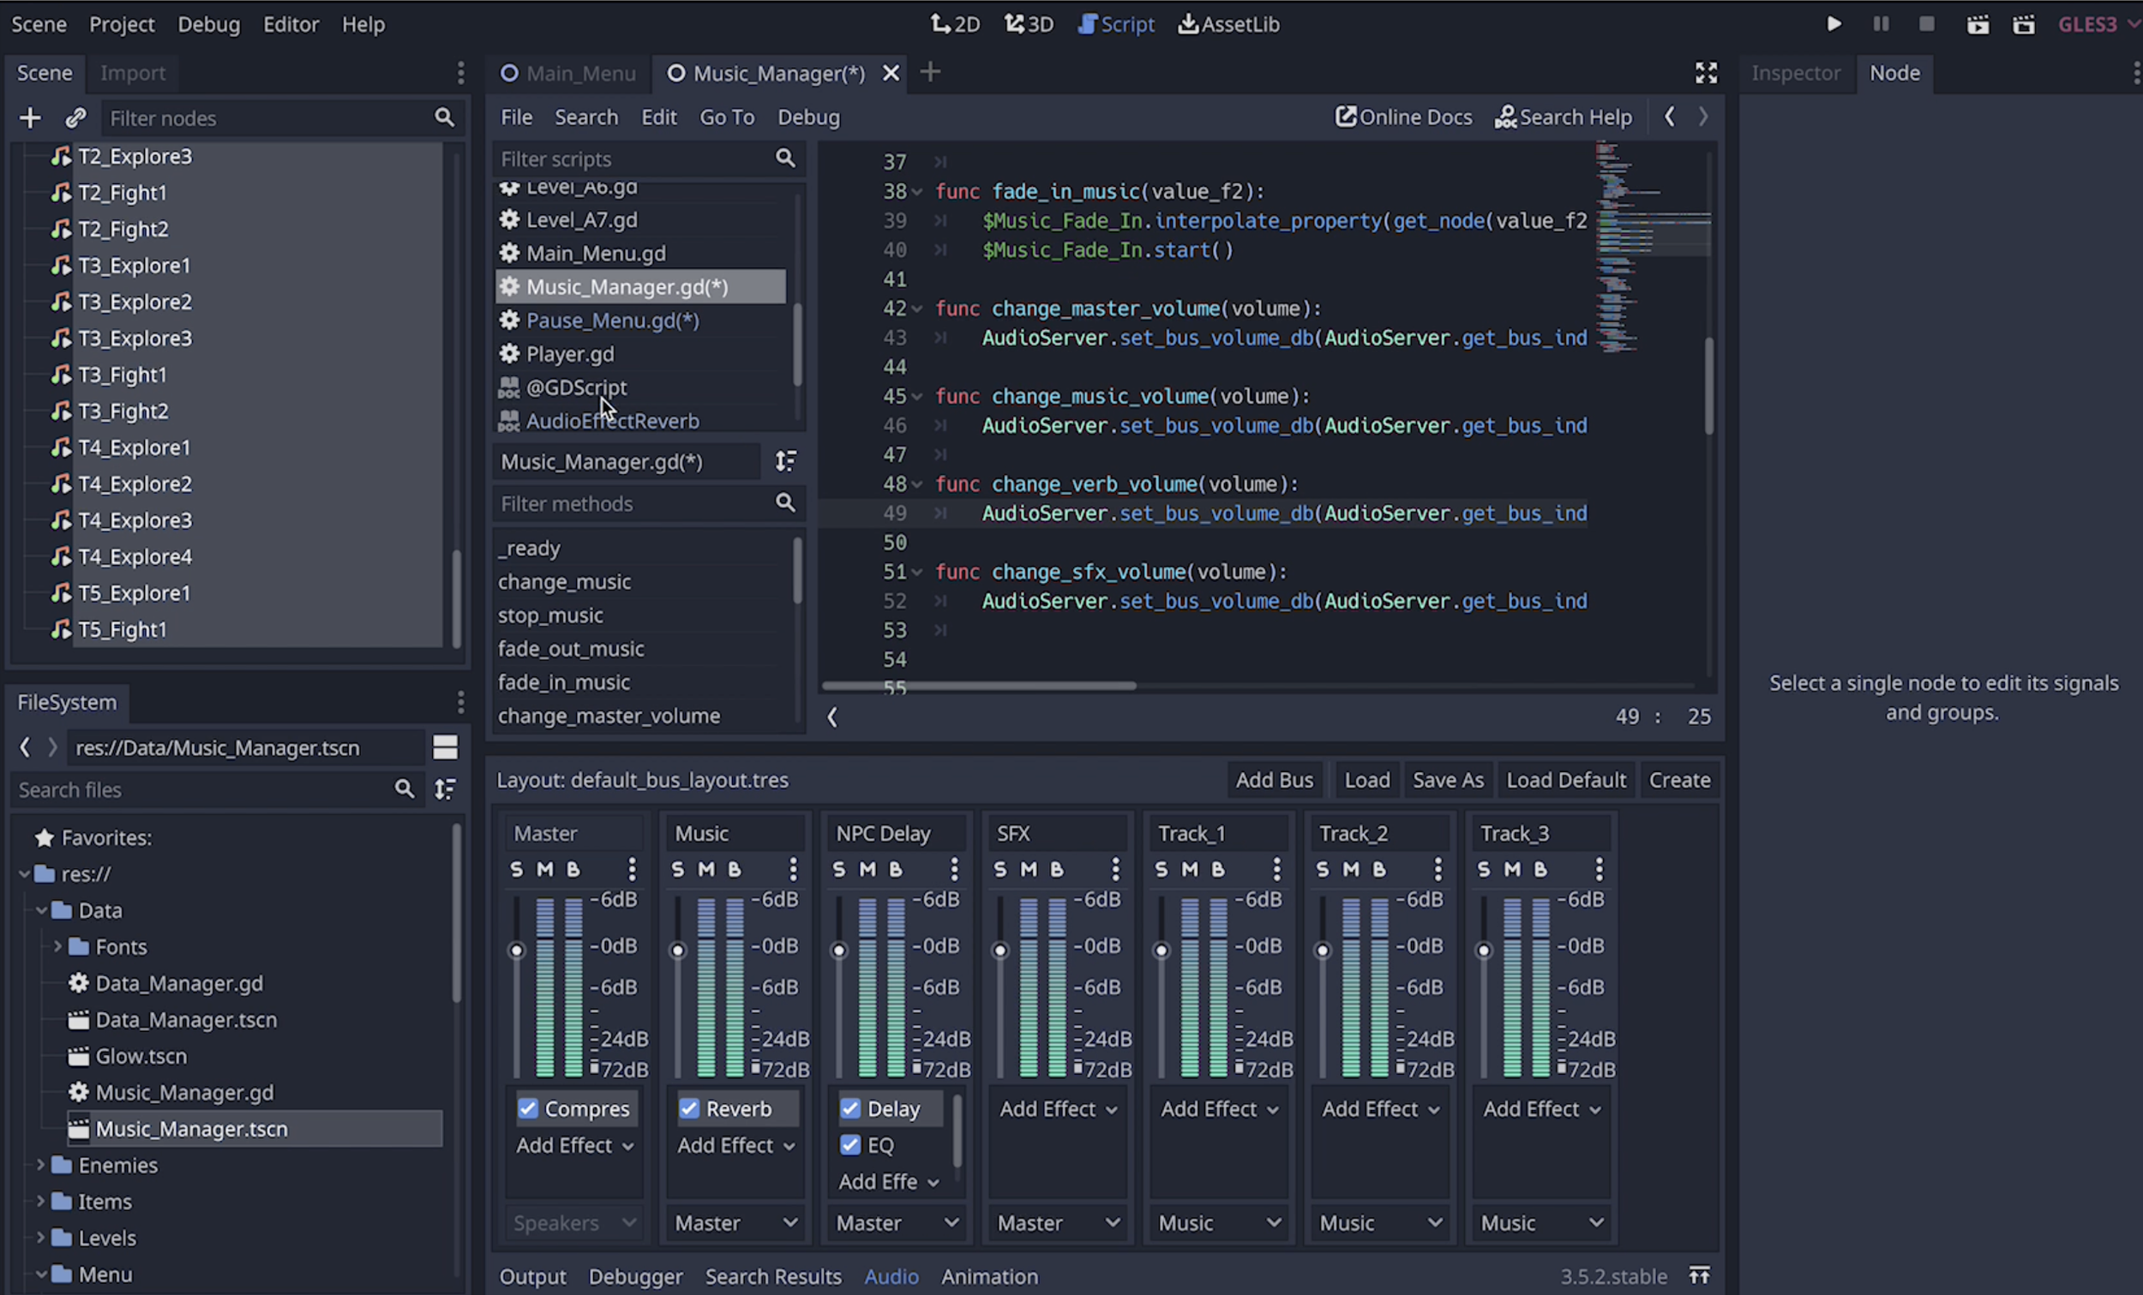Disable the Reverb effect checkbox

tap(689, 1108)
